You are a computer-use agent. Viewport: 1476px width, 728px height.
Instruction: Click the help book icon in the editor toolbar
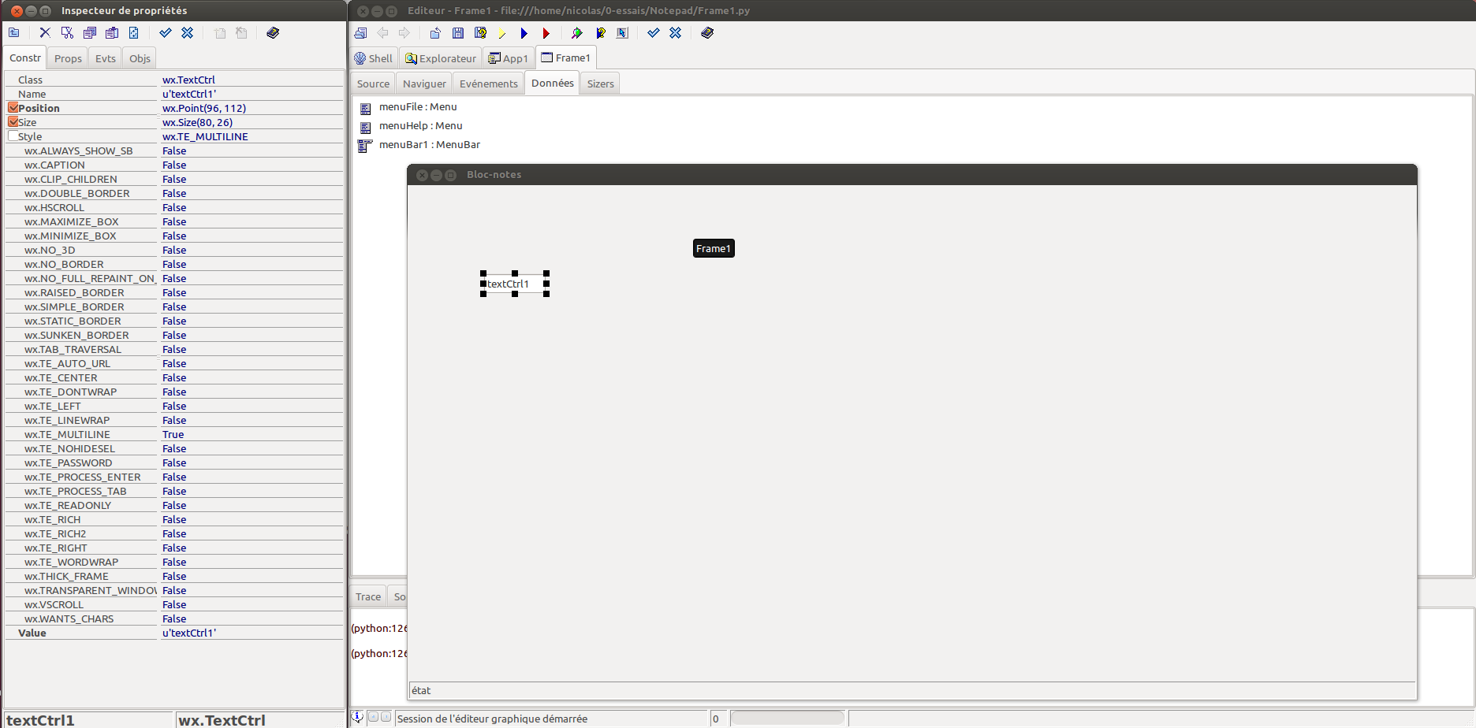tap(707, 33)
